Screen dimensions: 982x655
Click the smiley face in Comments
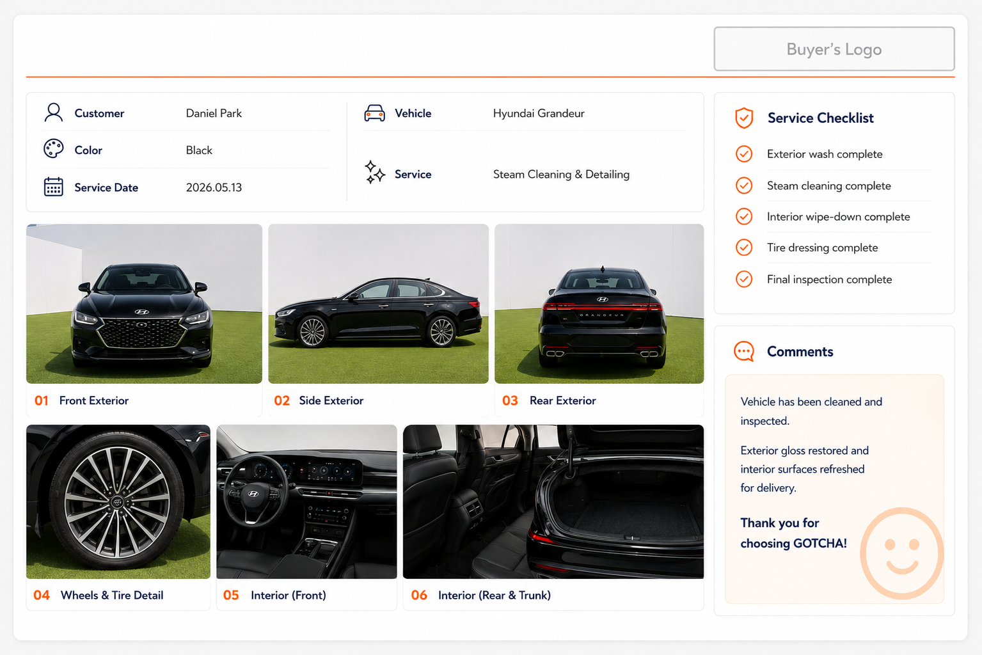(x=902, y=553)
